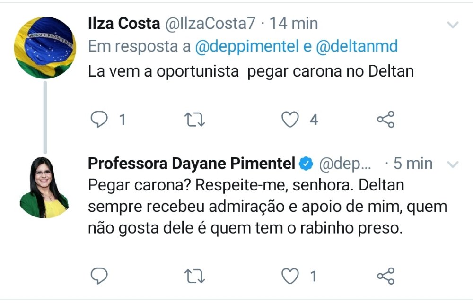The height and width of the screenshot is (303, 473).
Task: Like Ilza Costa's tweet
Action: tap(290, 120)
